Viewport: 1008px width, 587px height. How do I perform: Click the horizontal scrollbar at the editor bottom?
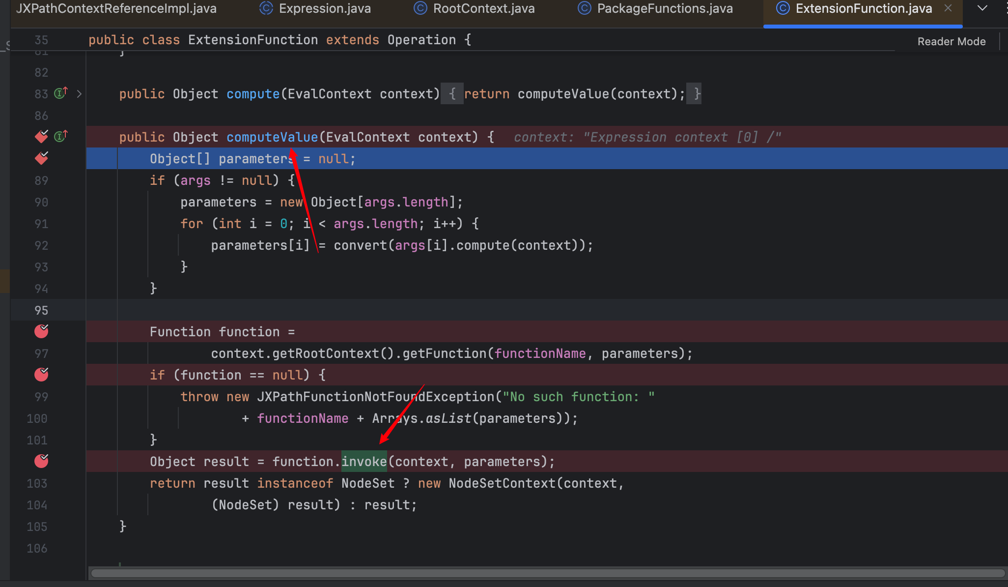click(548, 573)
